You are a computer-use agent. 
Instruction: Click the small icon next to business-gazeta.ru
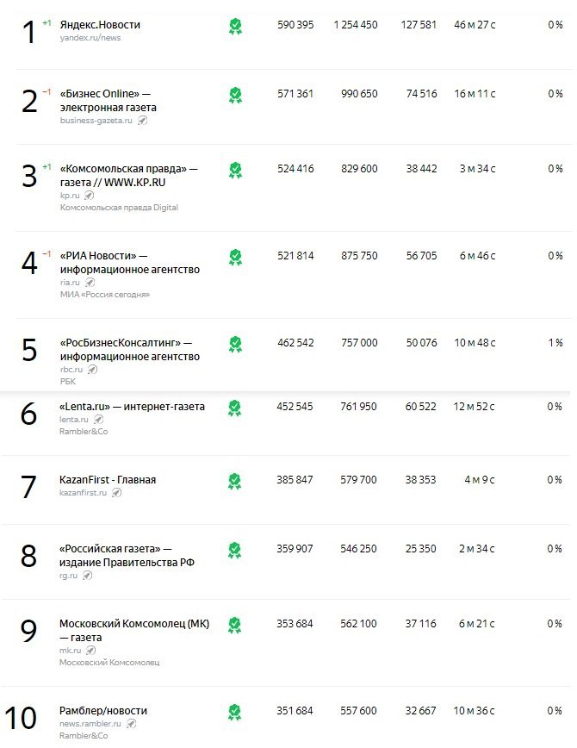(x=143, y=121)
